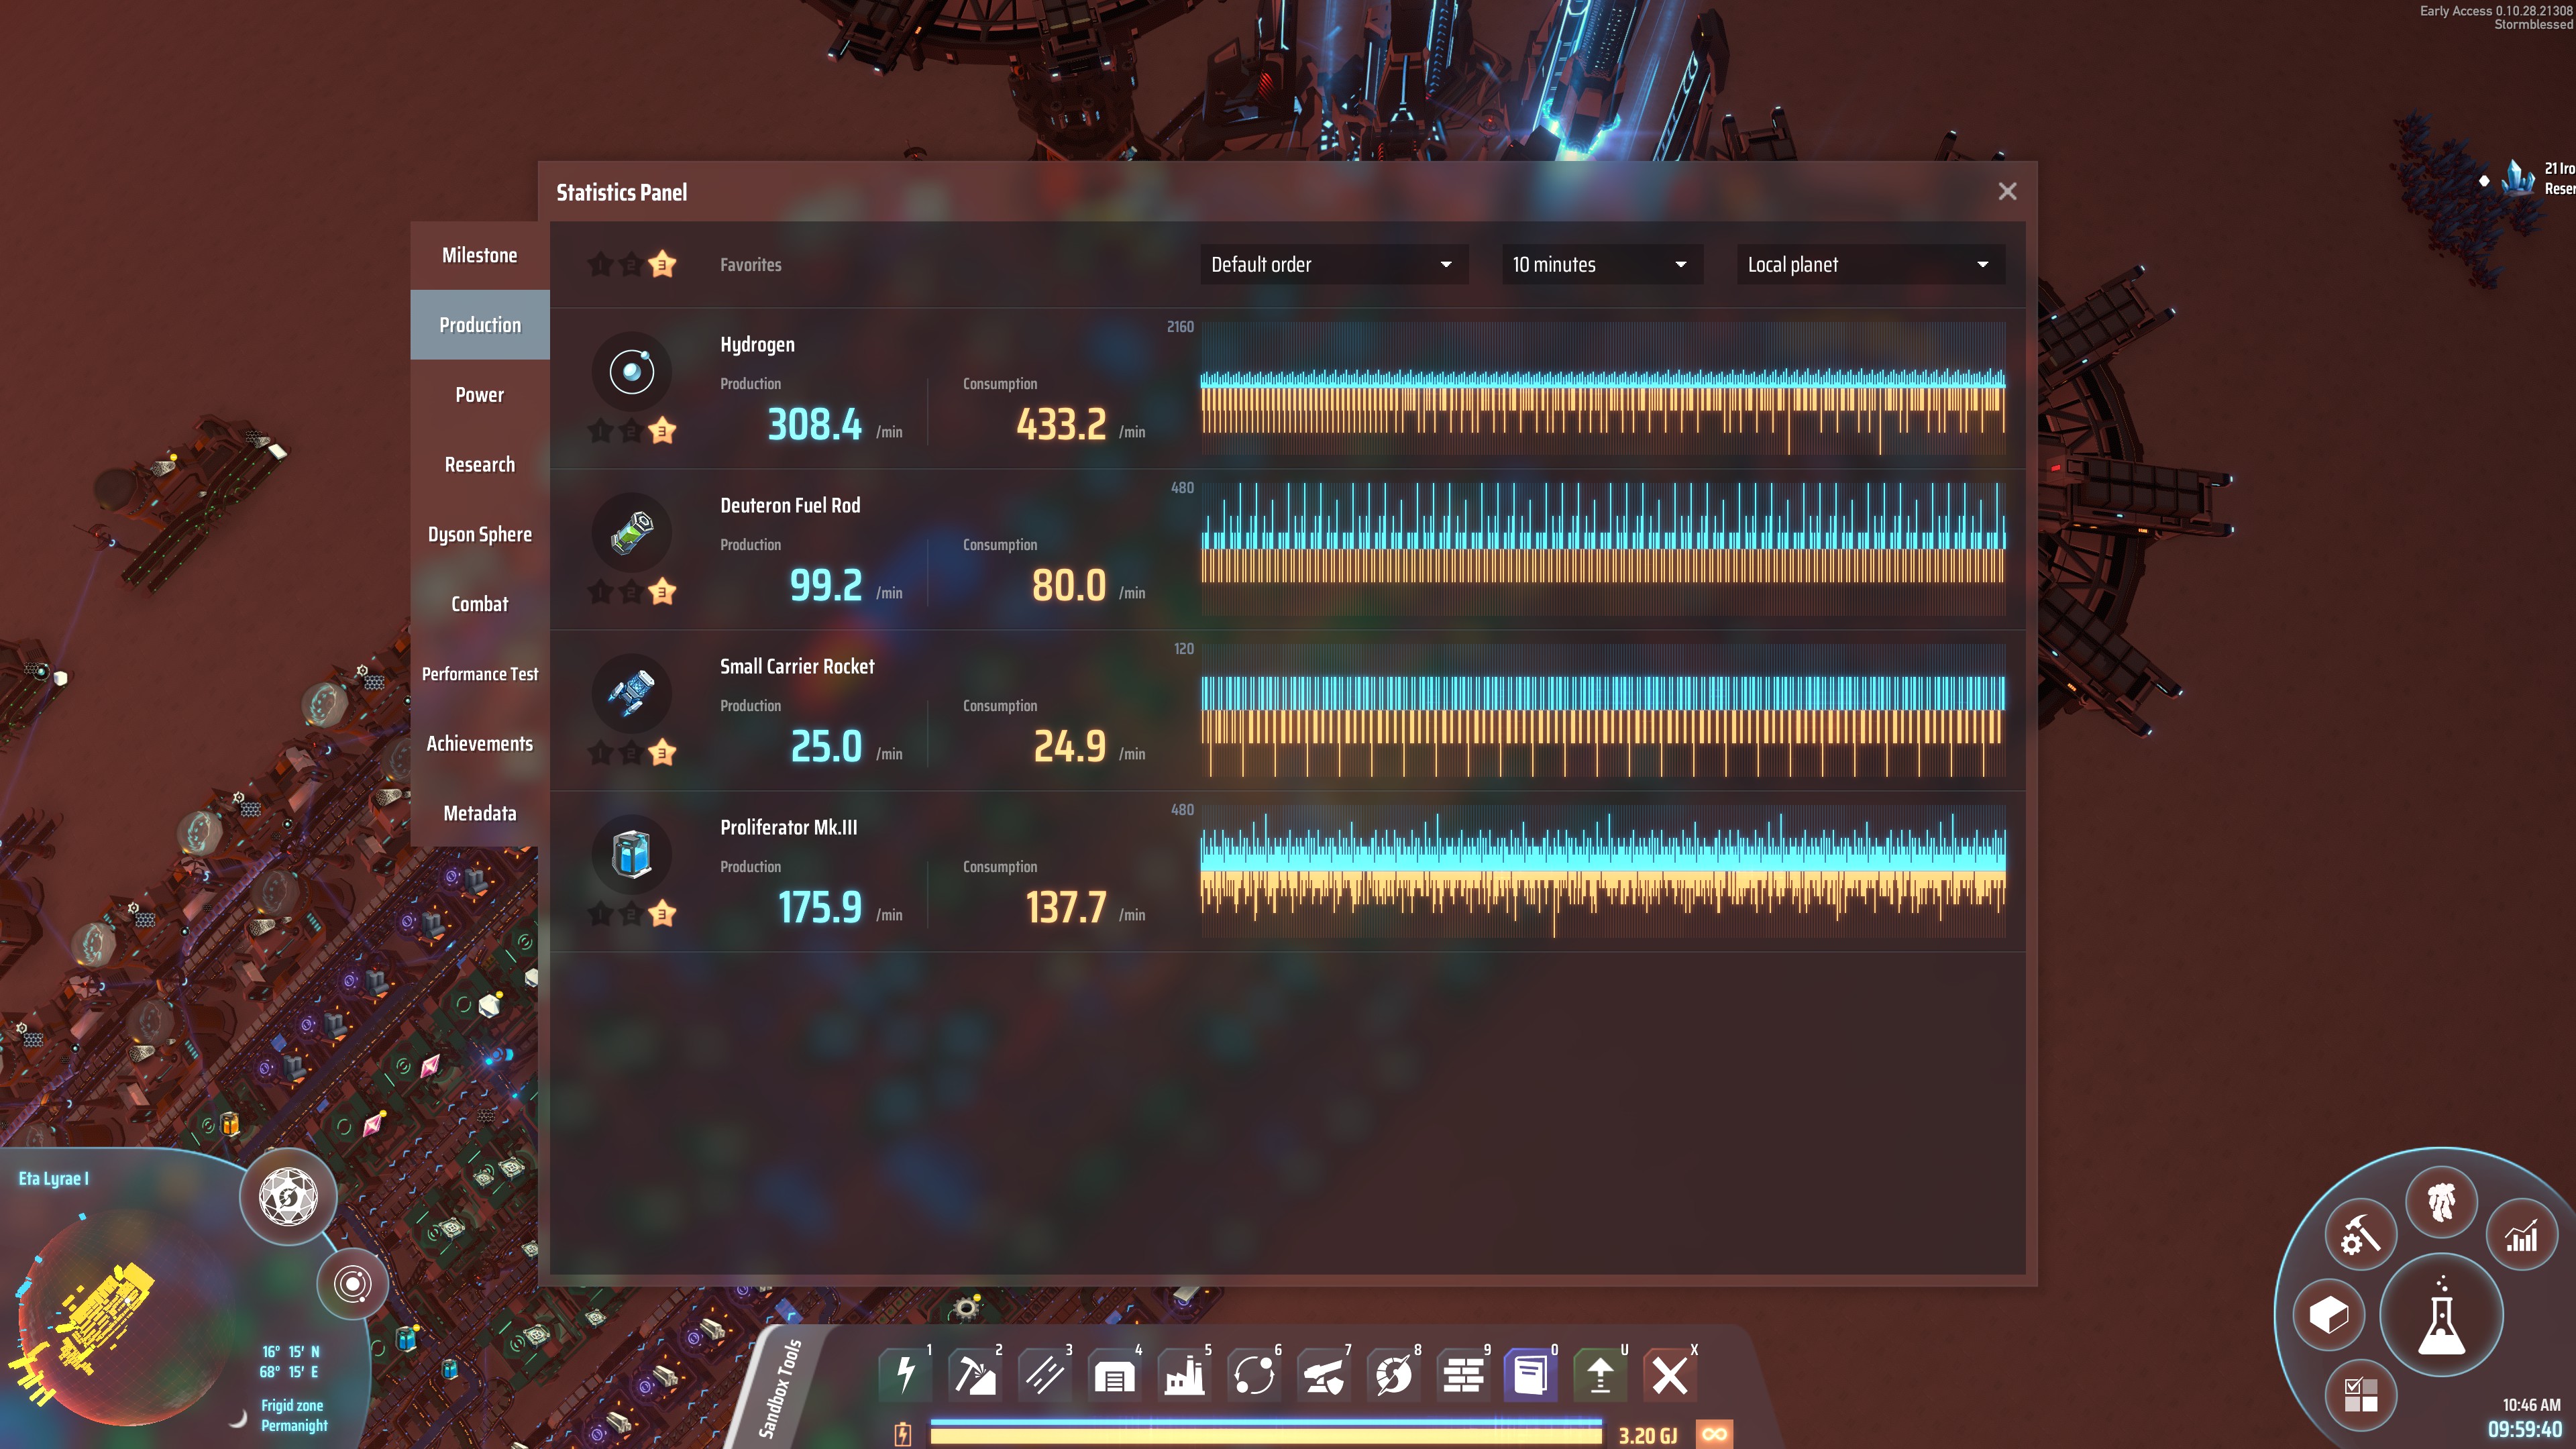Switch to the Power tab
The height and width of the screenshot is (1449, 2576).
tap(480, 395)
